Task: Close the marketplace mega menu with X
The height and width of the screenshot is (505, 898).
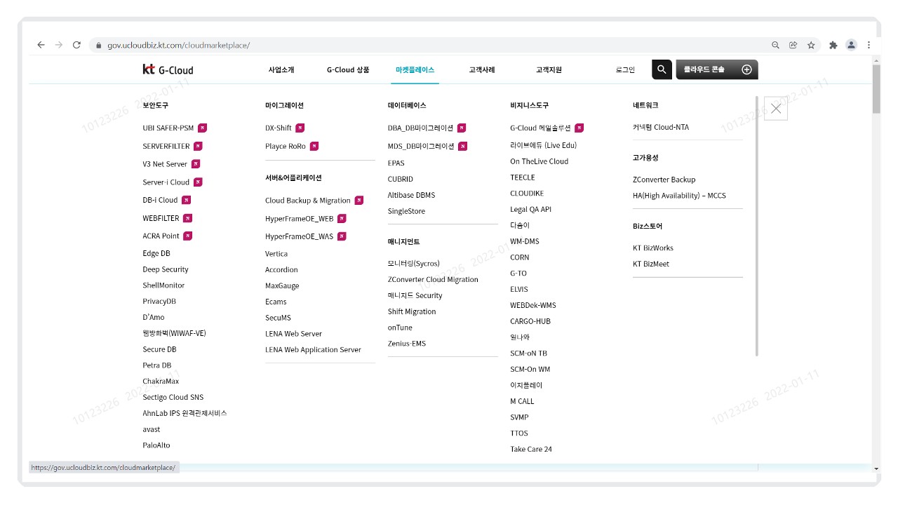Action: [x=776, y=109]
